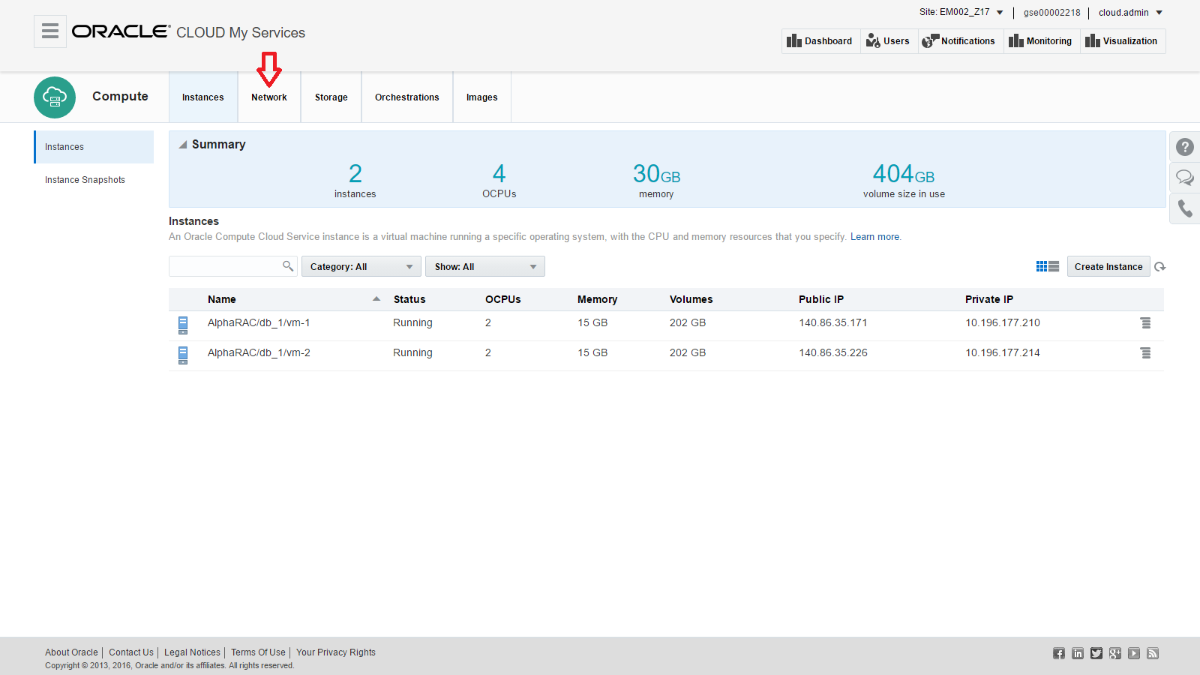Open the About Oracle link
The image size is (1200, 675).
pyautogui.click(x=71, y=652)
